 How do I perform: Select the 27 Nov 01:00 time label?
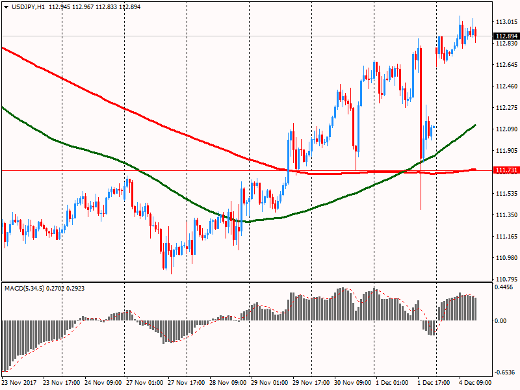(x=144, y=383)
